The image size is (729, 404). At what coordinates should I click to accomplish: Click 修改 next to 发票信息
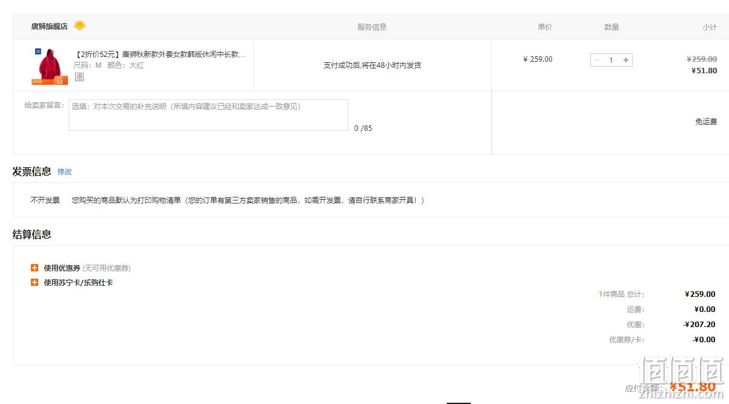[x=64, y=172]
